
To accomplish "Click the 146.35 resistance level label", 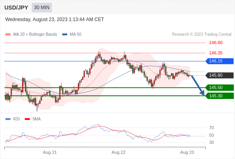I will pos(215,53).
